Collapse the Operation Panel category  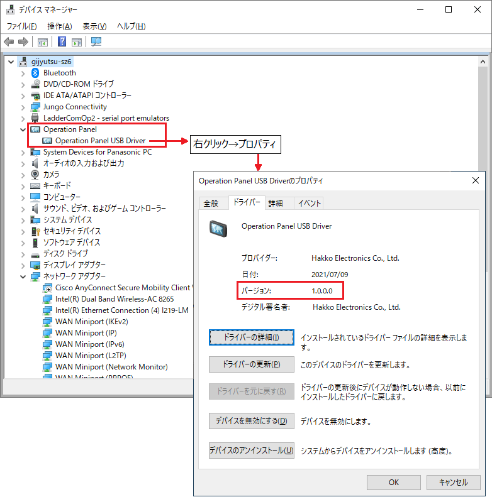coord(24,129)
